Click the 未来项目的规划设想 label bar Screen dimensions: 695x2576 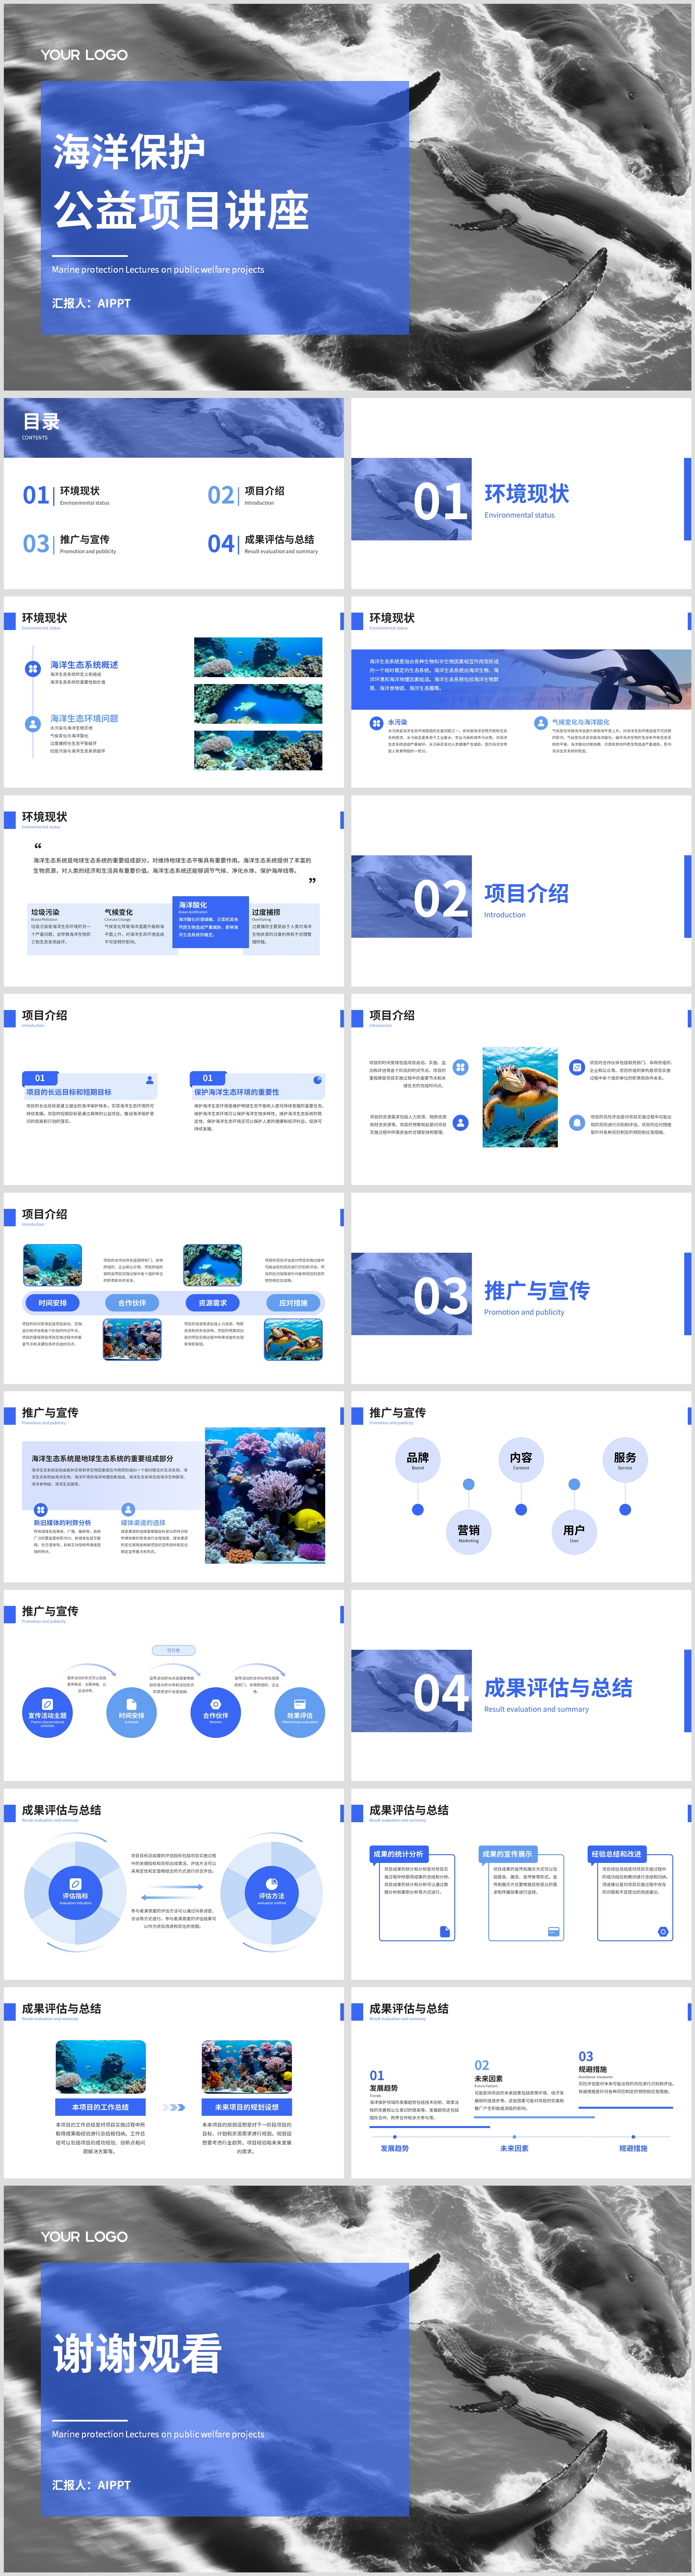247,2107
